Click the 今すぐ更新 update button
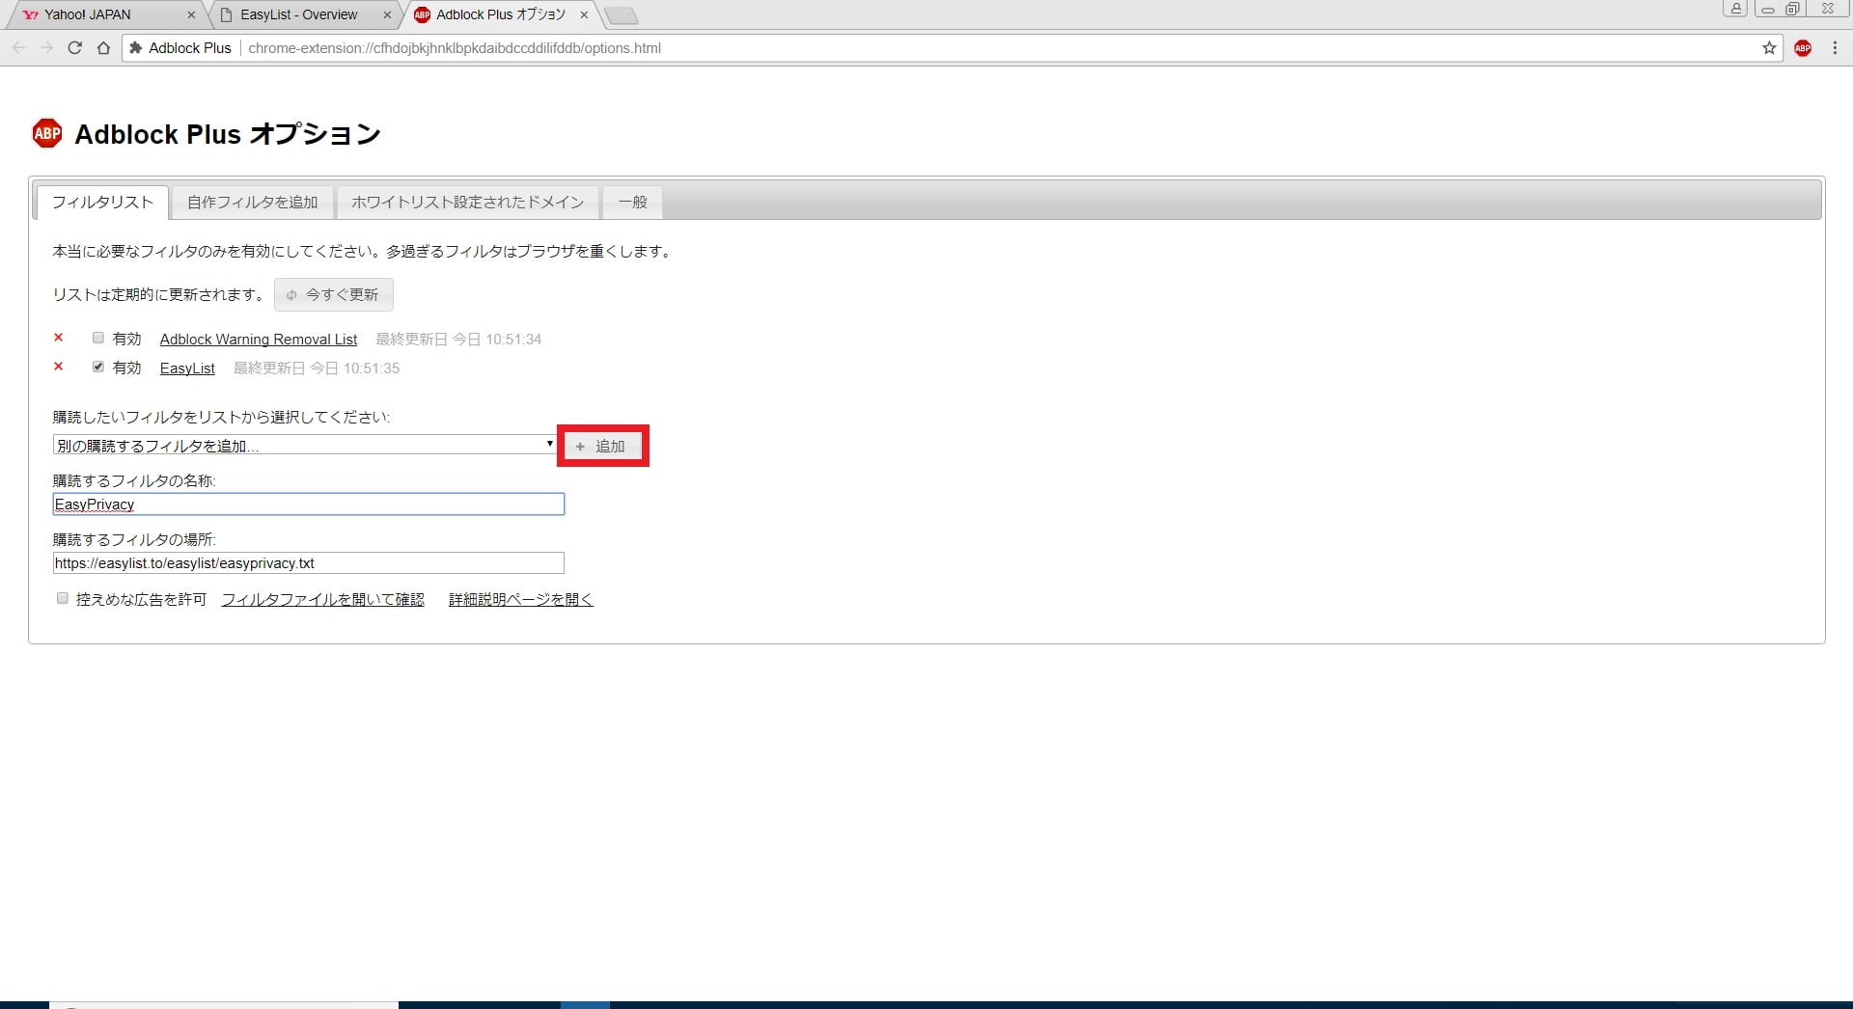1853x1009 pixels. [333, 295]
